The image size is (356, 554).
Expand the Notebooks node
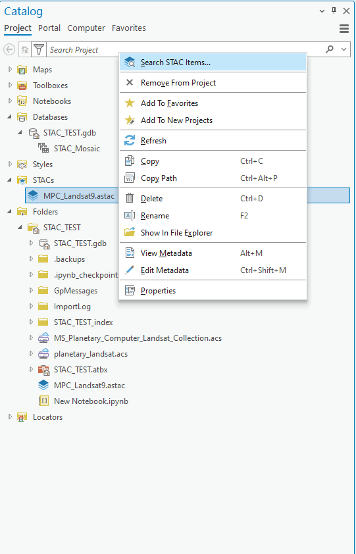[x=10, y=101]
